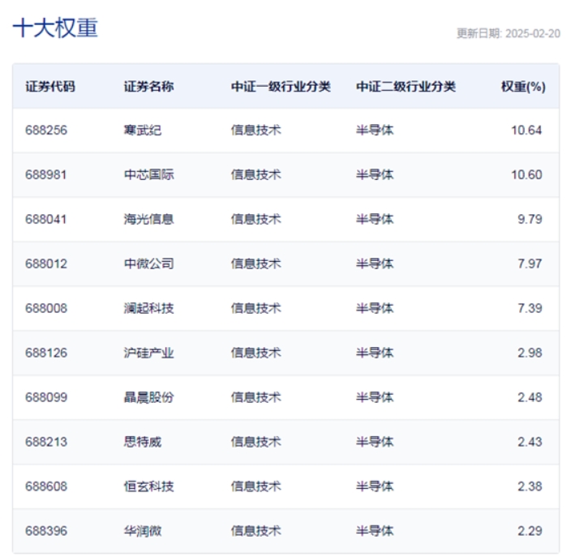
Task: Select security code 688008
Action: click(46, 308)
